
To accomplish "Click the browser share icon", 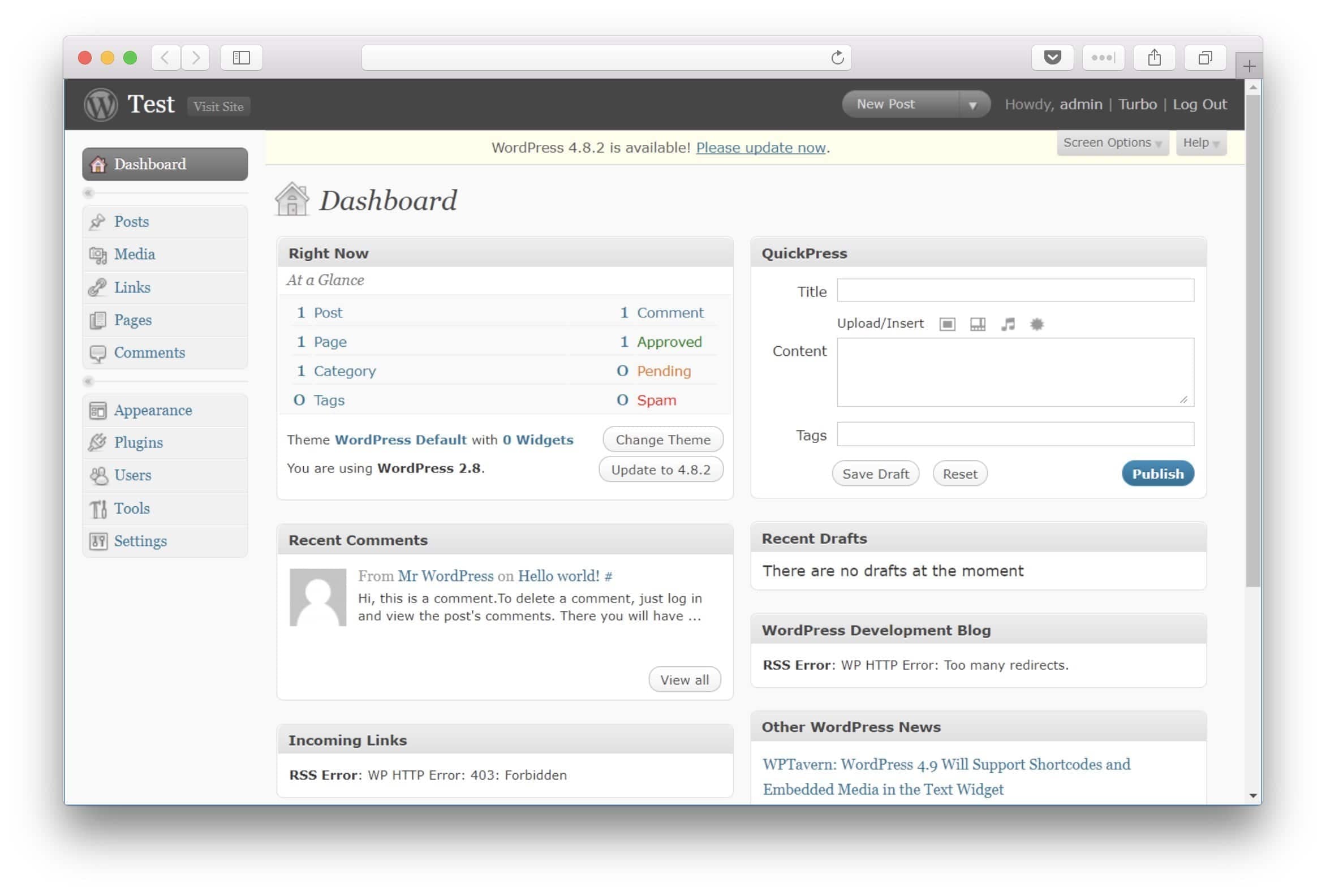I will pyautogui.click(x=1153, y=58).
